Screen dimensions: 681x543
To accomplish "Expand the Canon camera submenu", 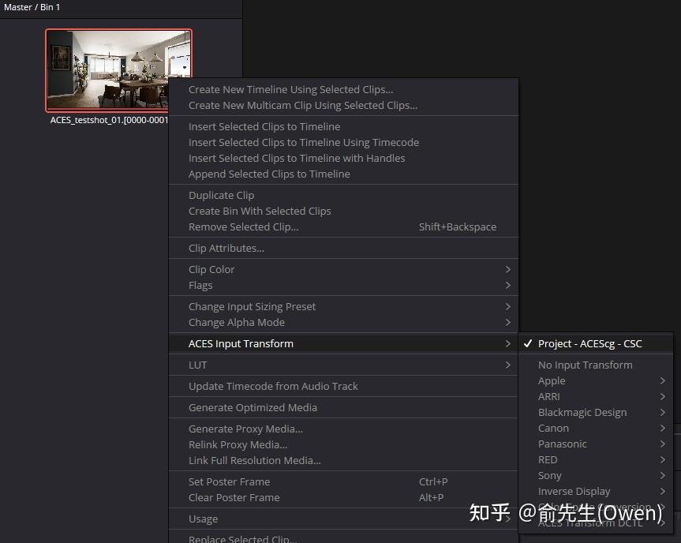I will pyautogui.click(x=553, y=428).
